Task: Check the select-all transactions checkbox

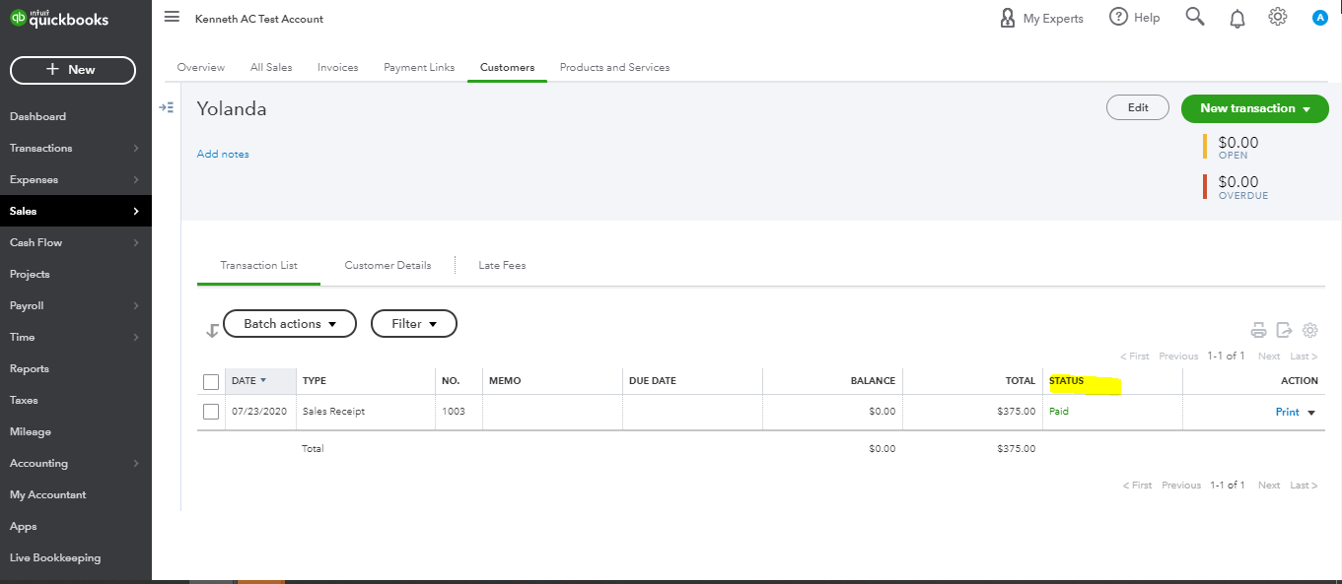Action: pyautogui.click(x=211, y=381)
